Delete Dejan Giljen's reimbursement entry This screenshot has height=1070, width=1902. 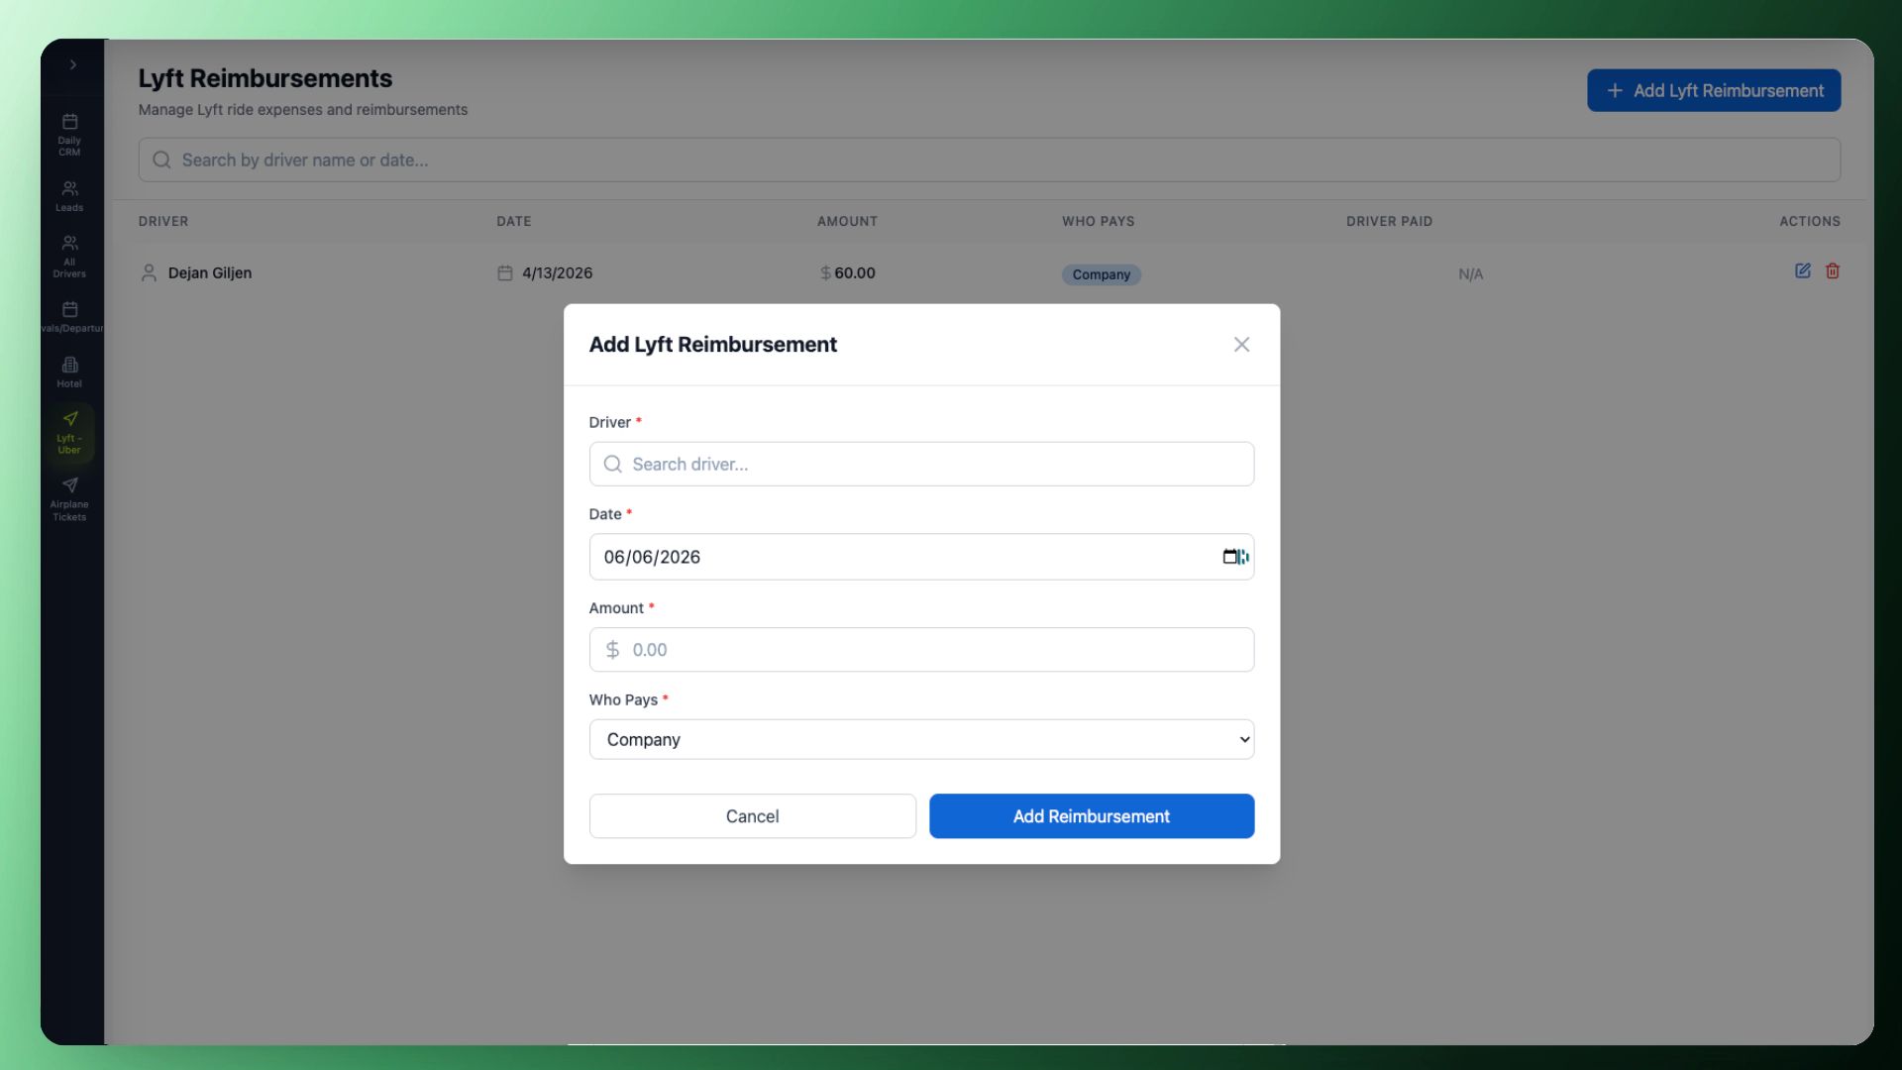(x=1833, y=270)
